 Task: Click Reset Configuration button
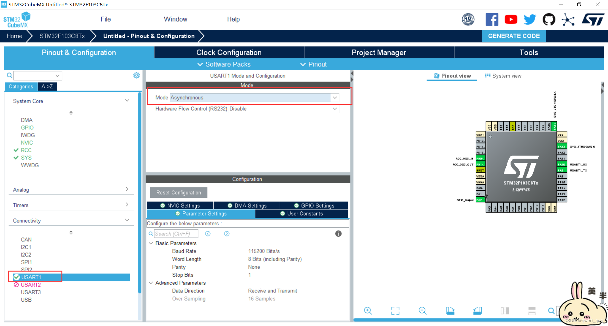(179, 192)
